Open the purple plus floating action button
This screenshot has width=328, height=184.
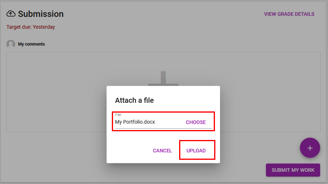310,148
